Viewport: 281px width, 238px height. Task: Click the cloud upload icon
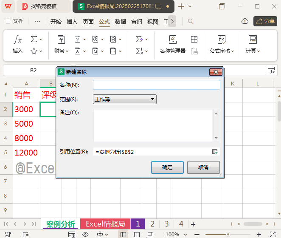(244, 21)
